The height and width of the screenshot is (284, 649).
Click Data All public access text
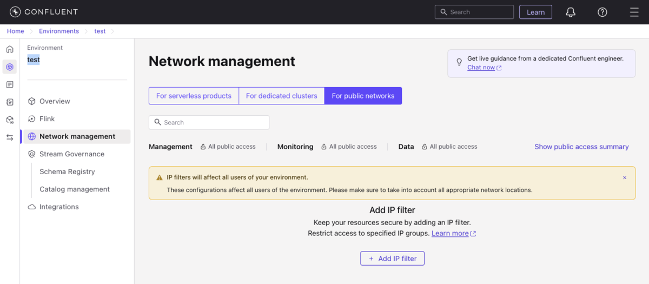tap(453, 147)
